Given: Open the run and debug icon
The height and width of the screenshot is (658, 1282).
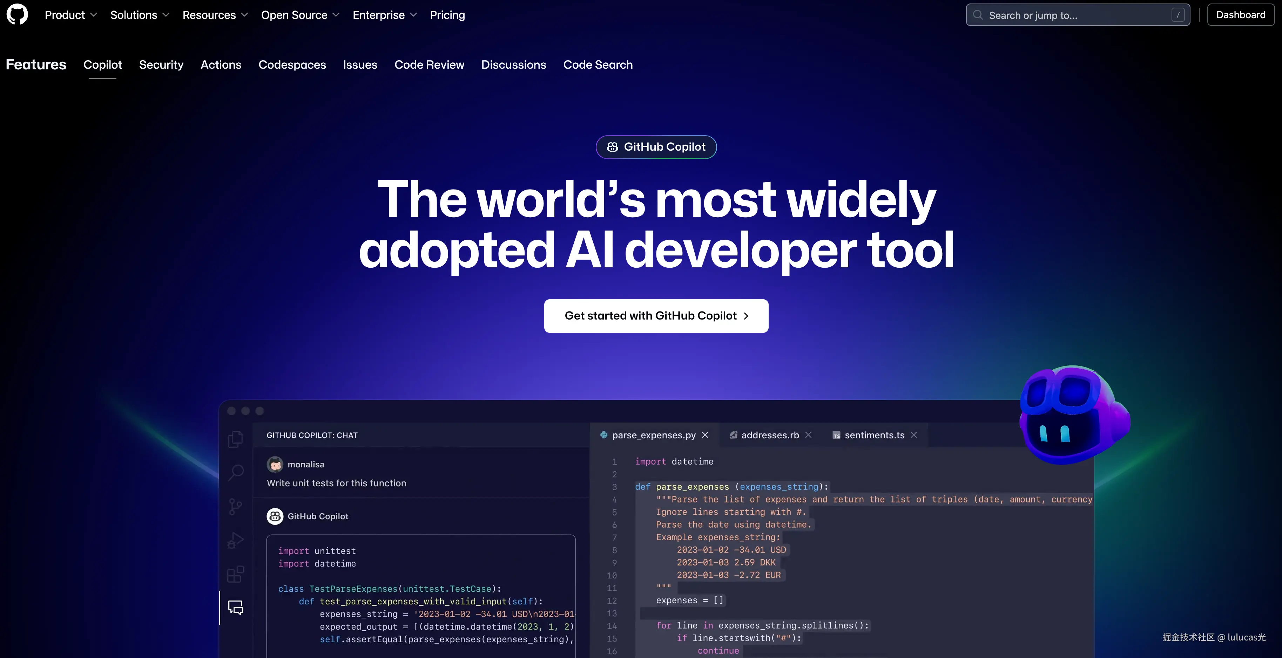Looking at the screenshot, I should point(235,540).
